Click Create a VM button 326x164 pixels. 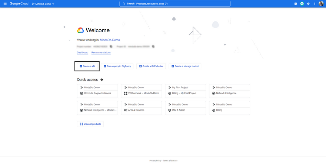coord(87,66)
